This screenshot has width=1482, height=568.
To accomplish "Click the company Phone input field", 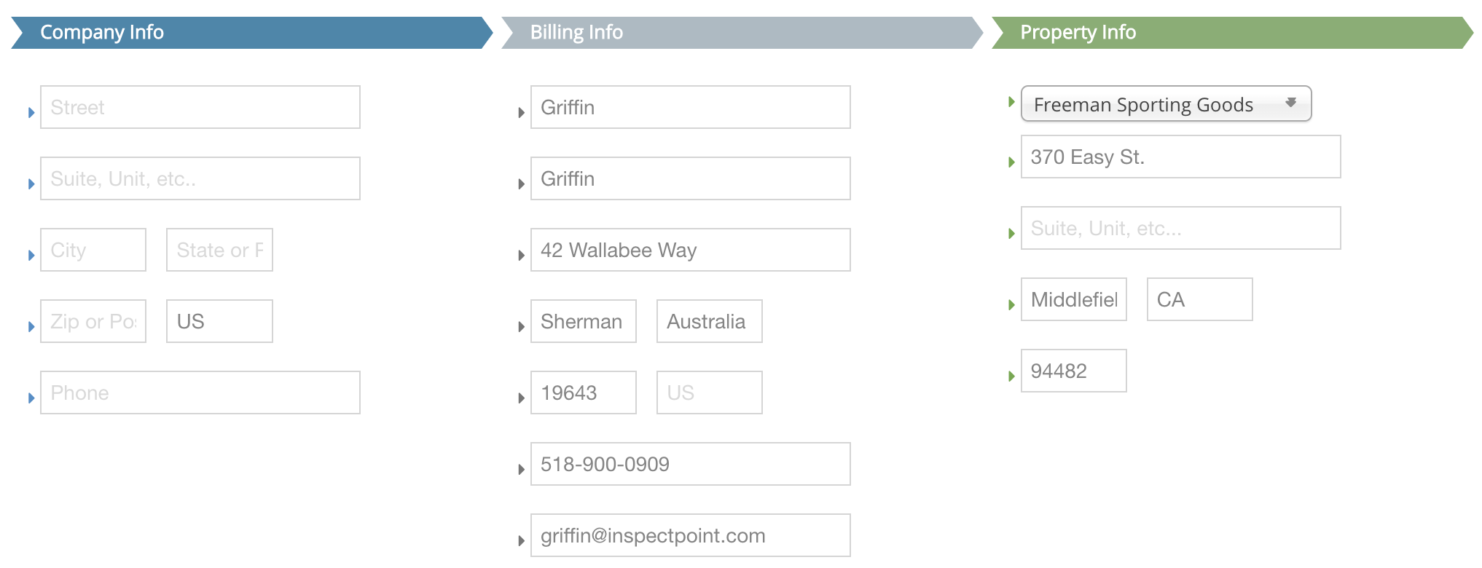I will tap(200, 393).
